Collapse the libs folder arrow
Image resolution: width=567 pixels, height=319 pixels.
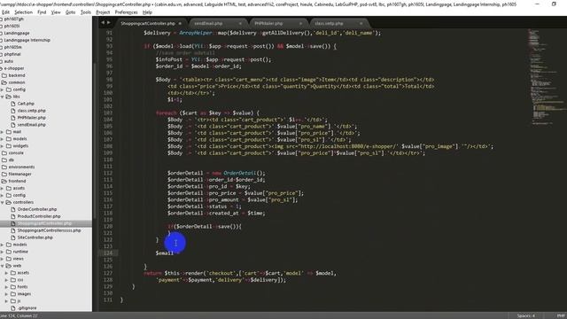tap(2, 97)
